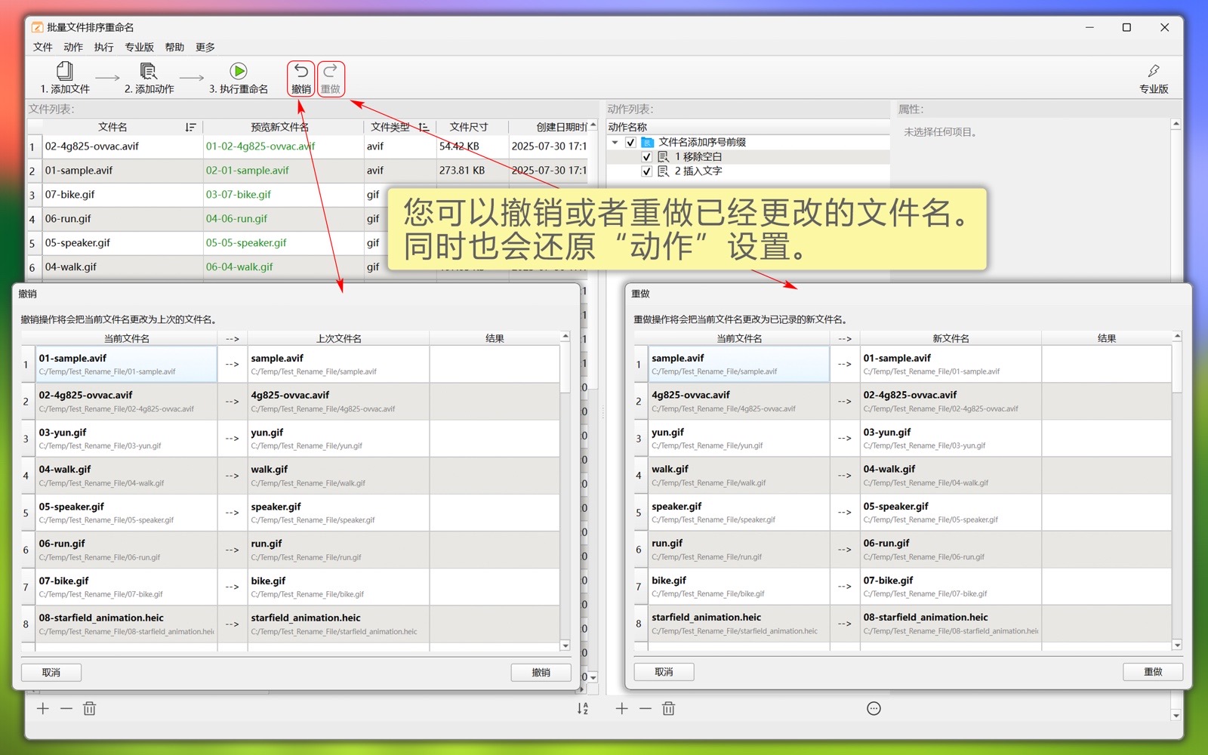Click the 文件类型 column sort indicator
The width and height of the screenshot is (1208, 755).
click(x=424, y=127)
